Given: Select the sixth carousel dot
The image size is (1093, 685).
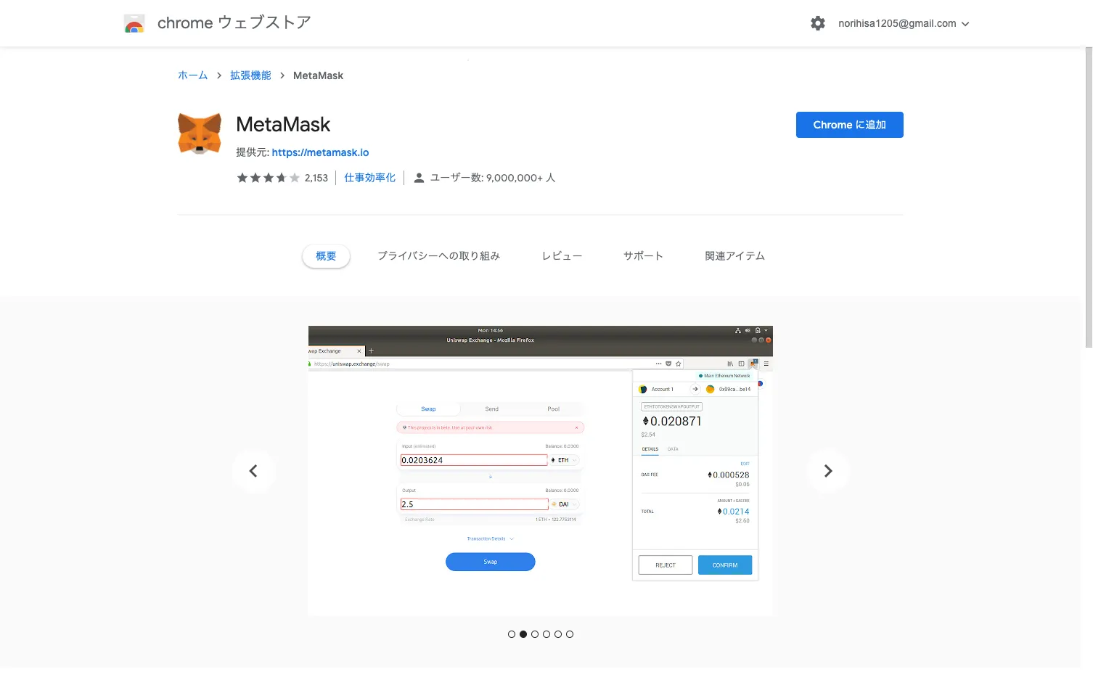Looking at the screenshot, I should [570, 633].
